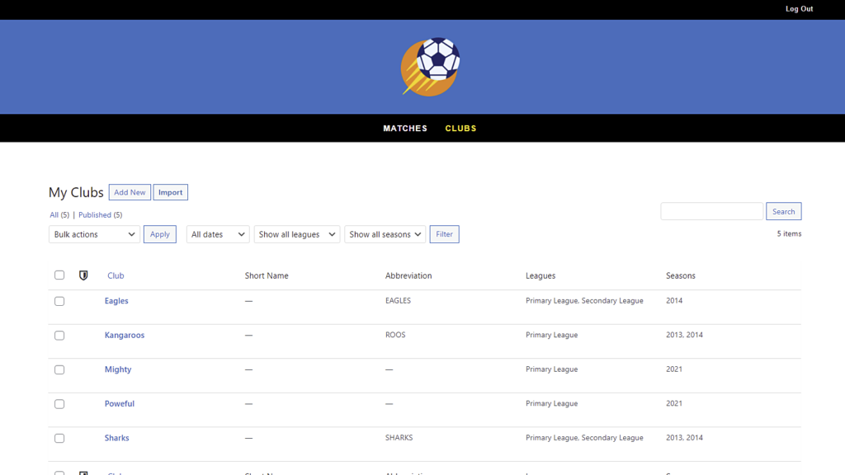Open the Bulk actions dropdown

point(93,233)
